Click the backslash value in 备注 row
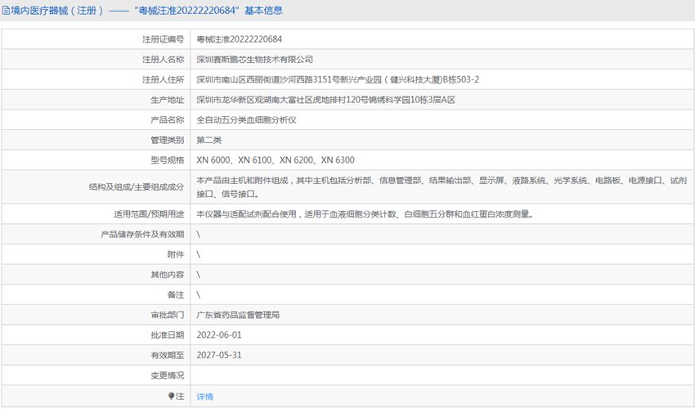Viewport: 695px width, 409px height. point(199,295)
